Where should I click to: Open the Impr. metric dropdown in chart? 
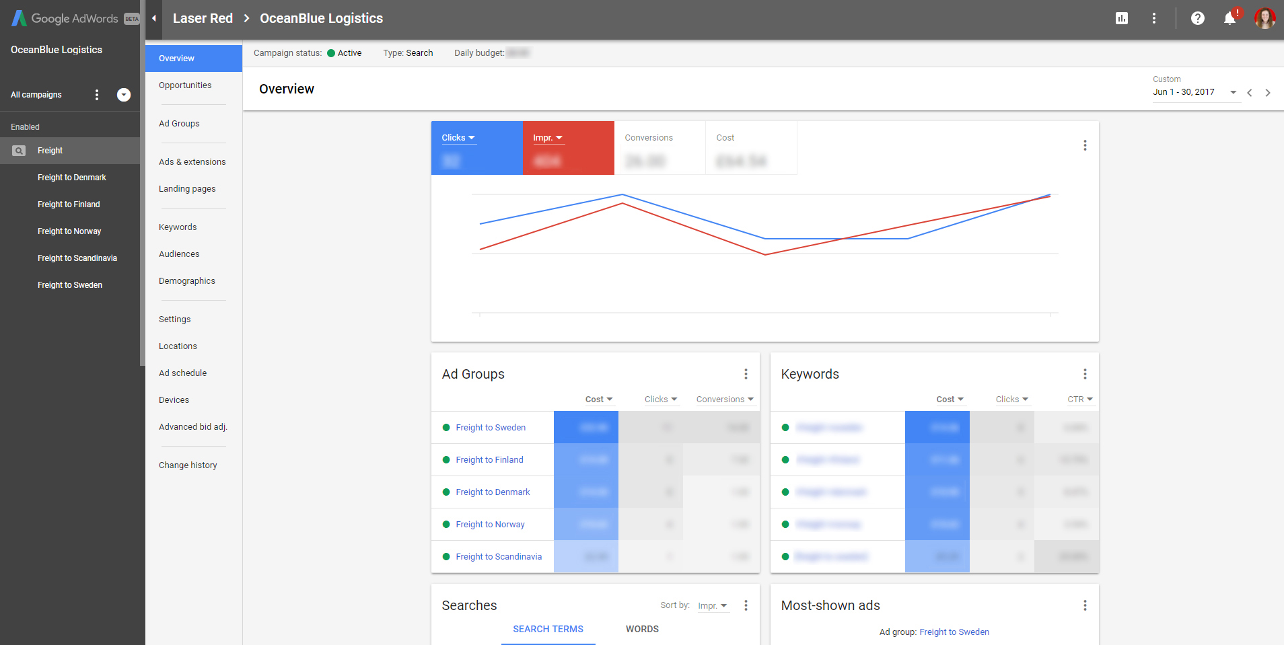click(x=548, y=138)
